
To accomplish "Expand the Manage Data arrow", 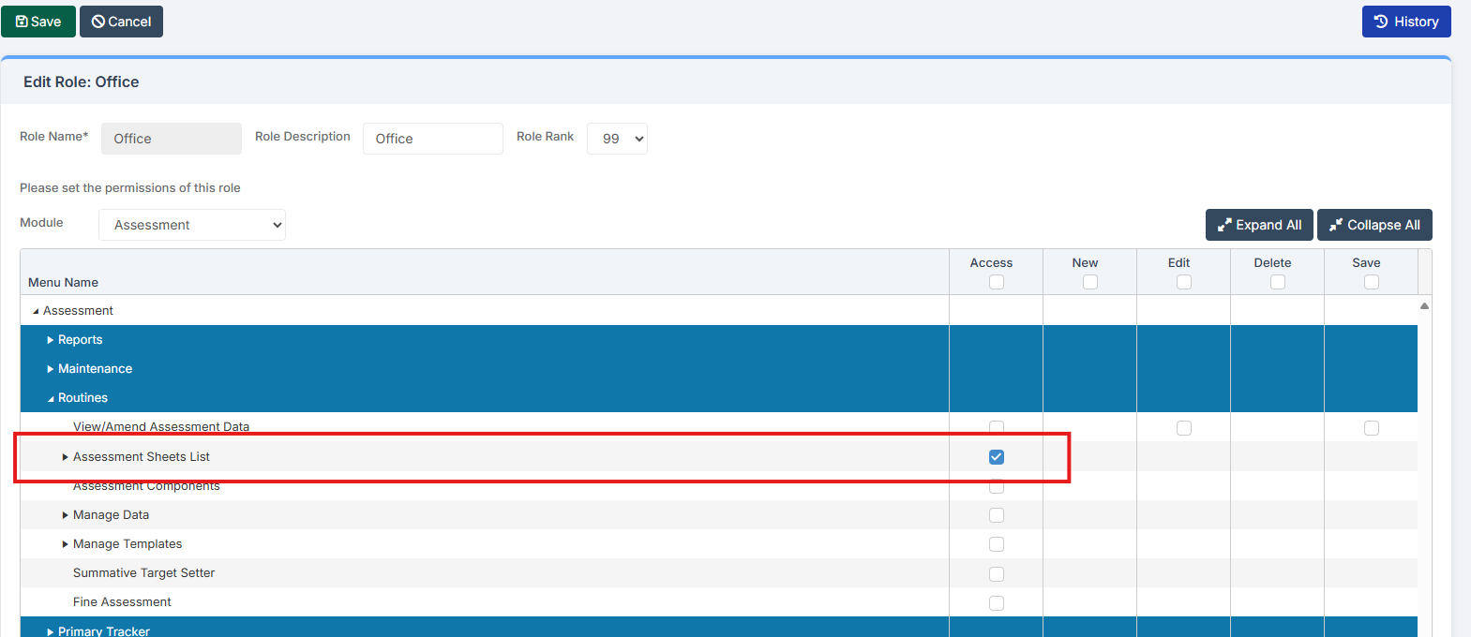I will [x=66, y=515].
